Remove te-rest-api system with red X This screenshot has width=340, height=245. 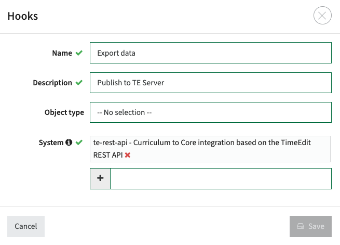pos(128,155)
